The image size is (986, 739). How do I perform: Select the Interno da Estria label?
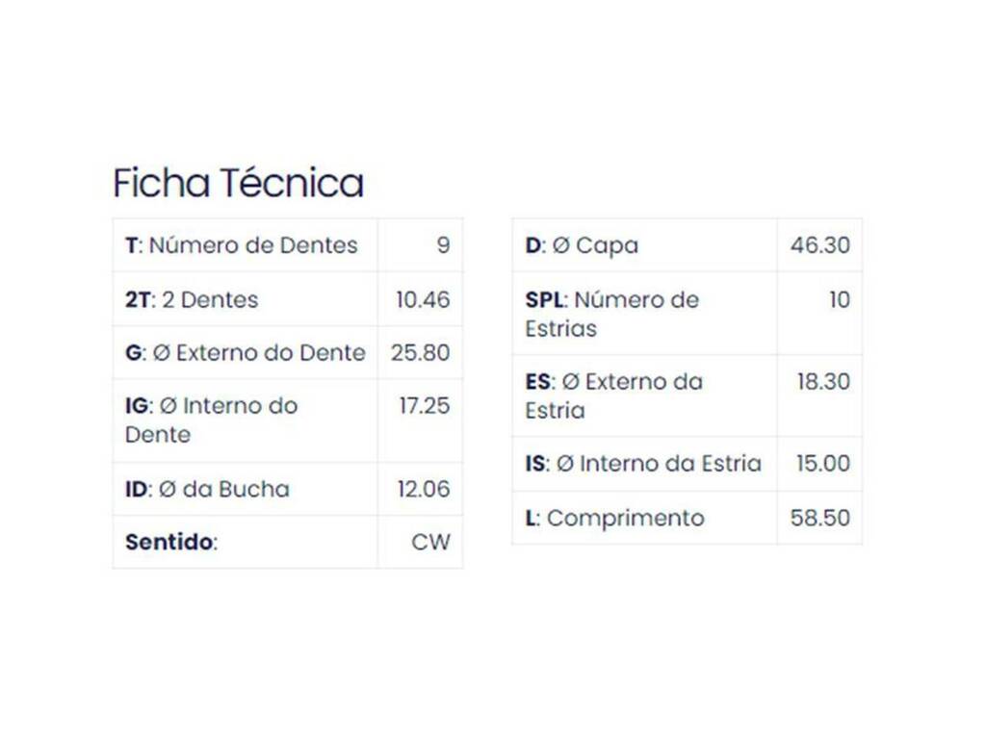644,464
